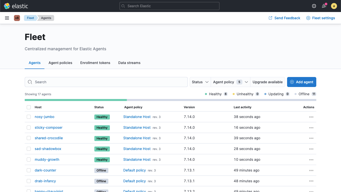Click the Offline badge for dark-counter
Viewport: 341px width, 192px height.
coord(101,170)
